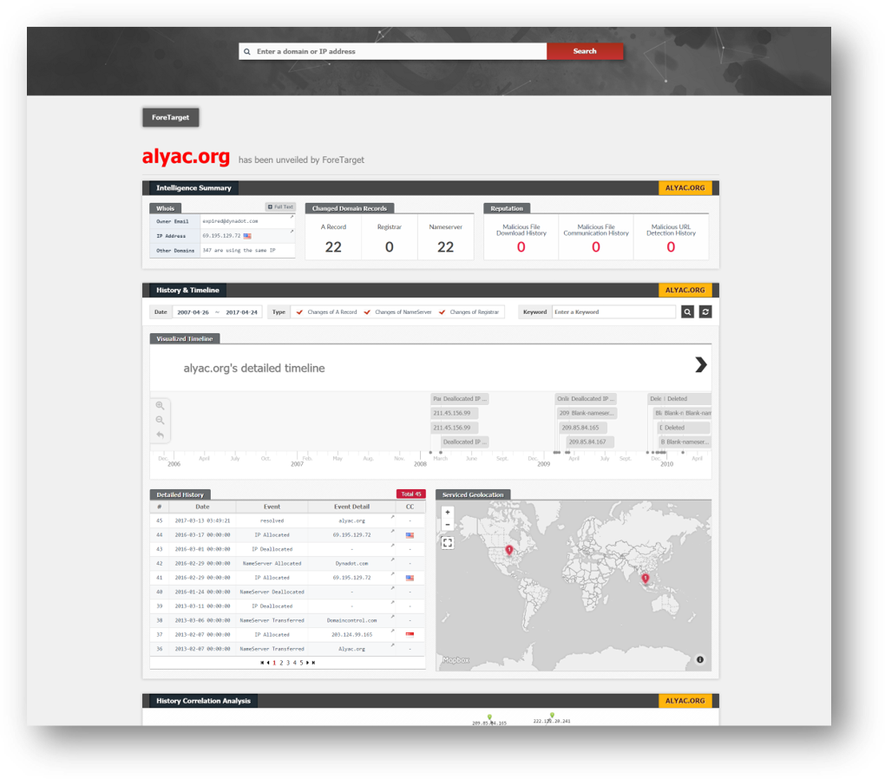This screenshot has height=779, width=885.
Task: Click the A Record count 22
Action: (333, 246)
